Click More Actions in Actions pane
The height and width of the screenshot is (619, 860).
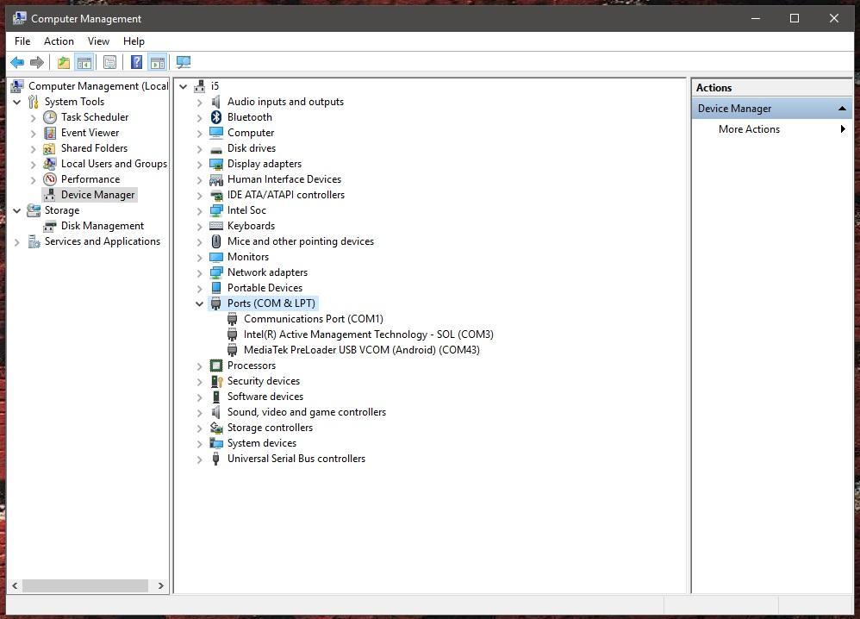pos(749,129)
